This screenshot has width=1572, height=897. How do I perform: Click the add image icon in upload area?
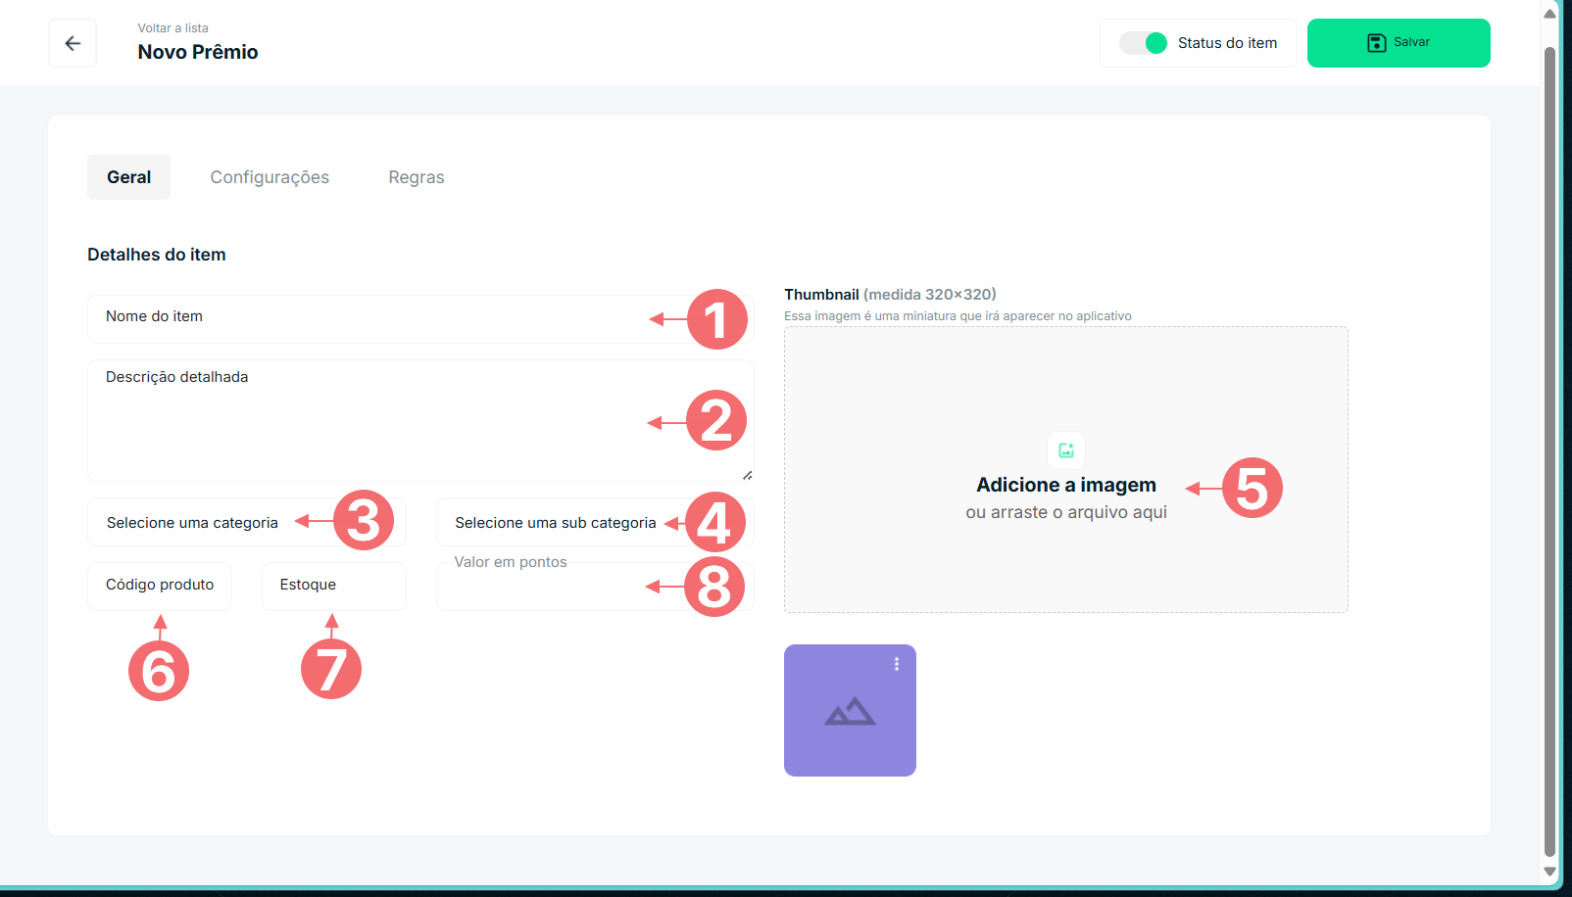(1065, 450)
